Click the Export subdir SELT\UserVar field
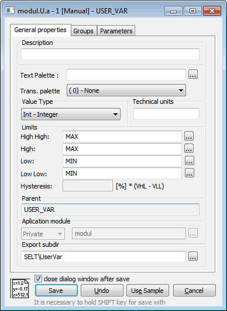 pyautogui.click(x=104, y=257)
